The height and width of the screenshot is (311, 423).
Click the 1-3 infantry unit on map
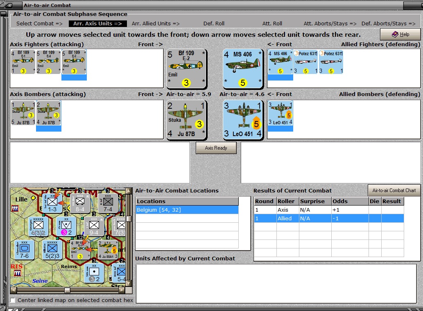pyautogui.click(x=52, y=203)
